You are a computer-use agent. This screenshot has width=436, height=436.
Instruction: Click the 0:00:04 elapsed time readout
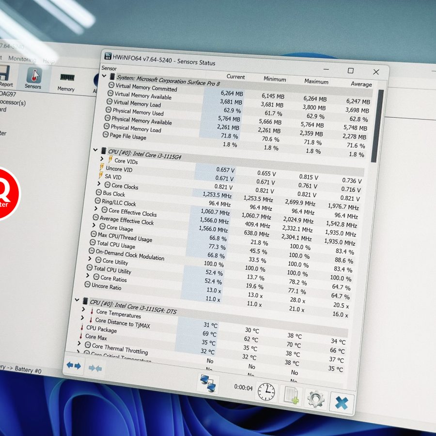coord(243,388)
